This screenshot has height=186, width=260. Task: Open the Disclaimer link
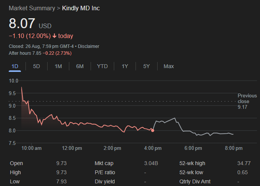tap(88, 46)
